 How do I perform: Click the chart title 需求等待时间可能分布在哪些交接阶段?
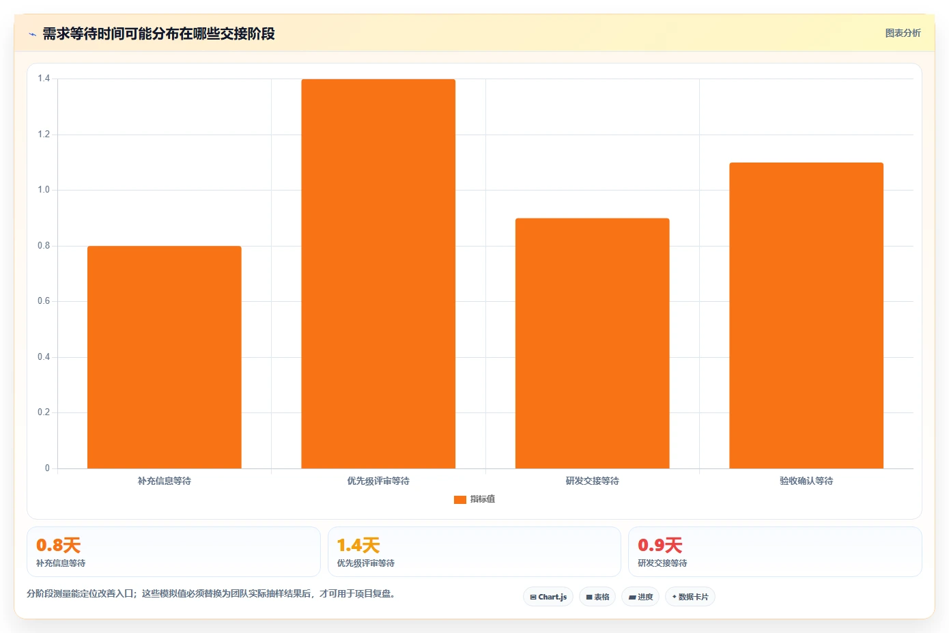[158, 33]
